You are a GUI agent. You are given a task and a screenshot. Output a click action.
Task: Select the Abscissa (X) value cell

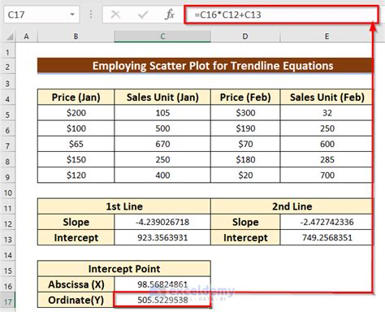162,284
